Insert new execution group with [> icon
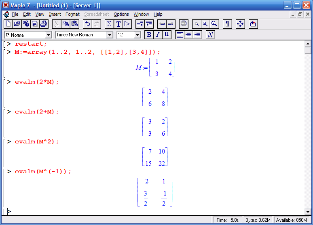The width and height of the screenshot is (313, 225). (x=127, y=24)
